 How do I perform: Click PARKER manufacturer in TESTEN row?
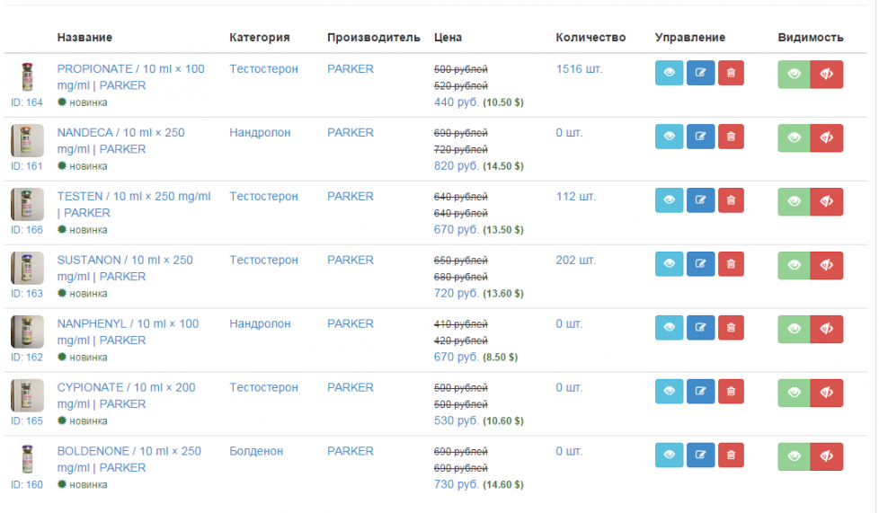click(350, 196)
